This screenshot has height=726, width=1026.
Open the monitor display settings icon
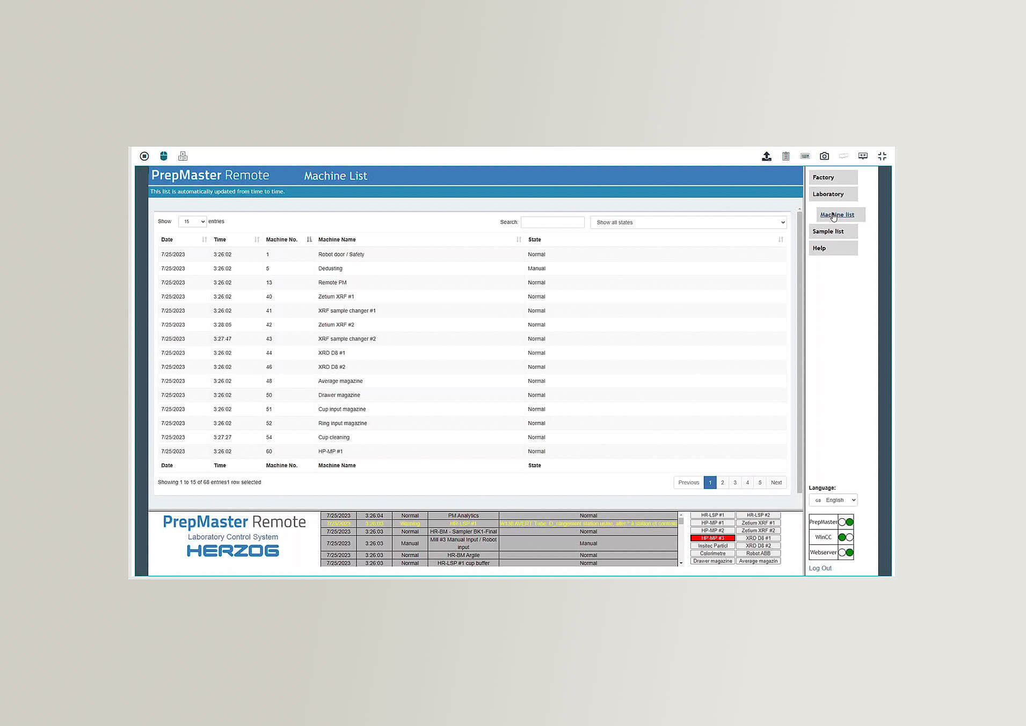pos(863,156)
